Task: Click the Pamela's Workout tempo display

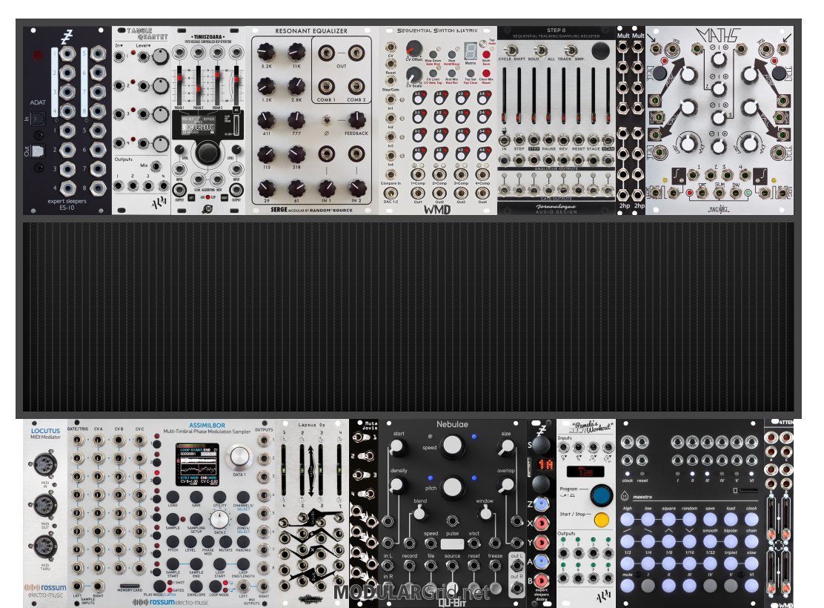Action: coord(585,472)
